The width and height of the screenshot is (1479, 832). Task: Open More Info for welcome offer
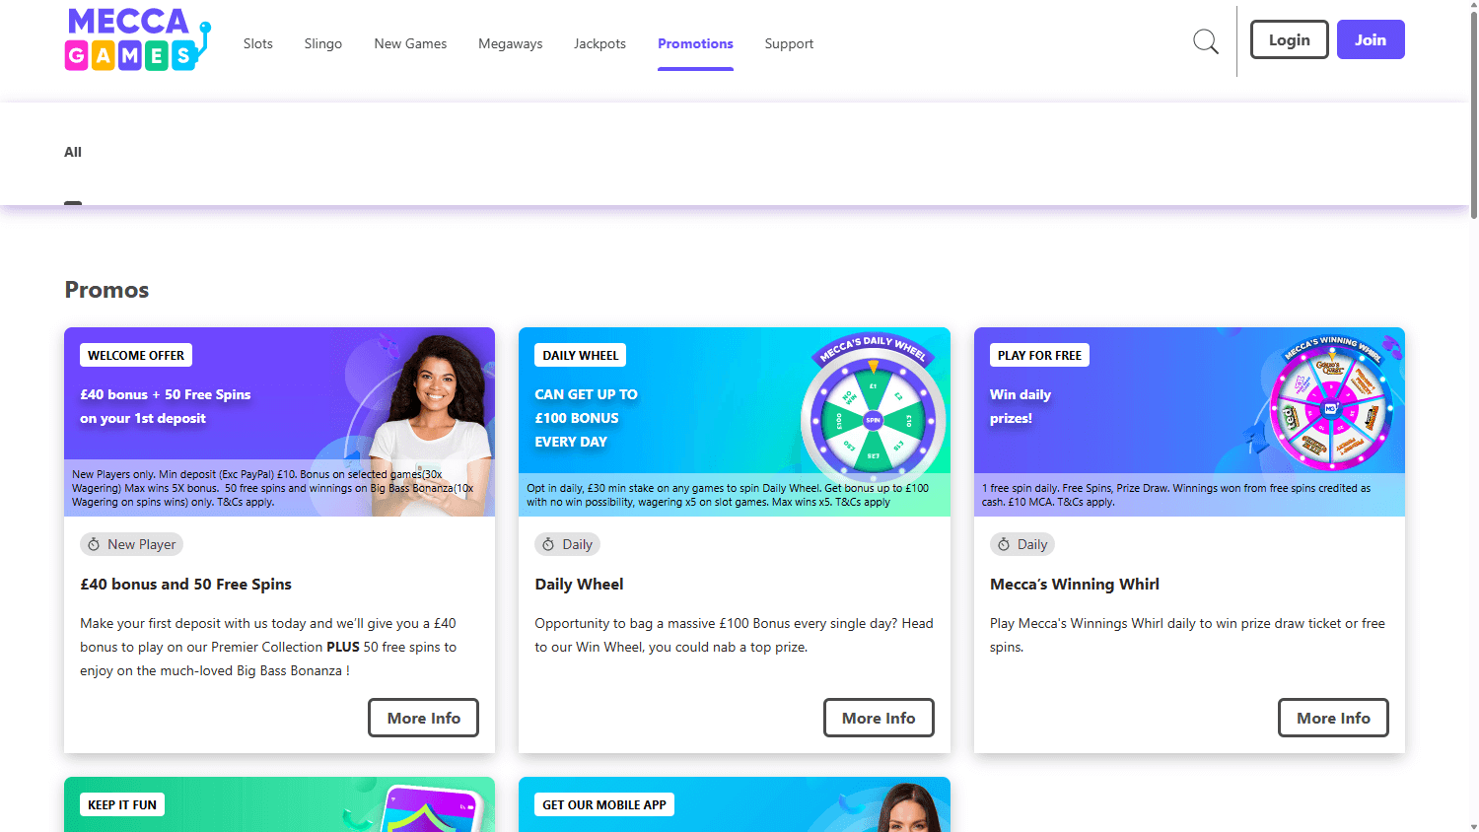pos(423,718)
